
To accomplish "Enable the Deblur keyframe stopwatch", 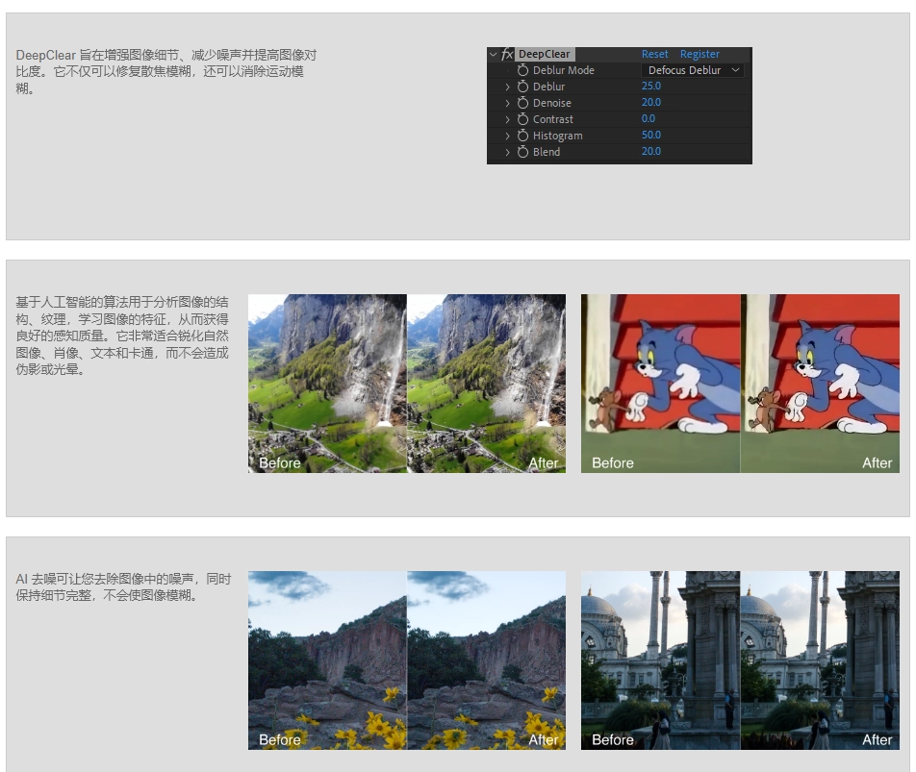I will point(523,87).
